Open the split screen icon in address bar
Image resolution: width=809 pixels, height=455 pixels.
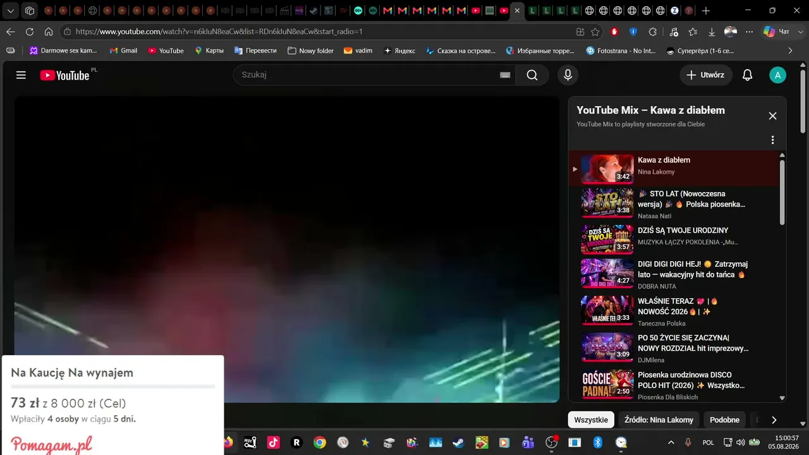580,32
